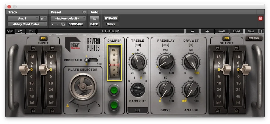Increase damper with green plus button
This screenshot has width=270, height=124.
pos(114,90)
